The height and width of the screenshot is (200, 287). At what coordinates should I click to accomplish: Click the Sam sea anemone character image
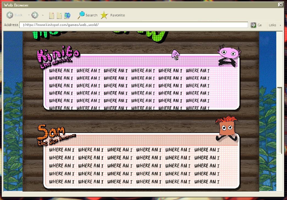coord(227,129)
